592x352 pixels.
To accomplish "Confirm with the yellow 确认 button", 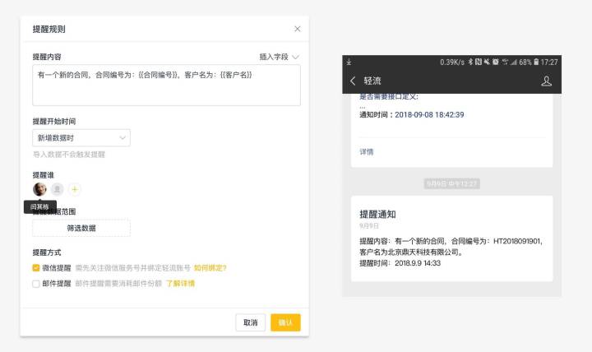I will pos(285,322).
